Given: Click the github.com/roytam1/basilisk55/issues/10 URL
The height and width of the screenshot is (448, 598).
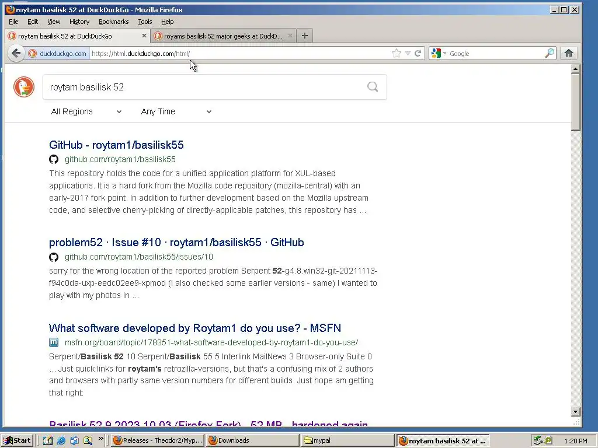Looking at the screenshot, I should pyautogui.click(x=139, y=257).
